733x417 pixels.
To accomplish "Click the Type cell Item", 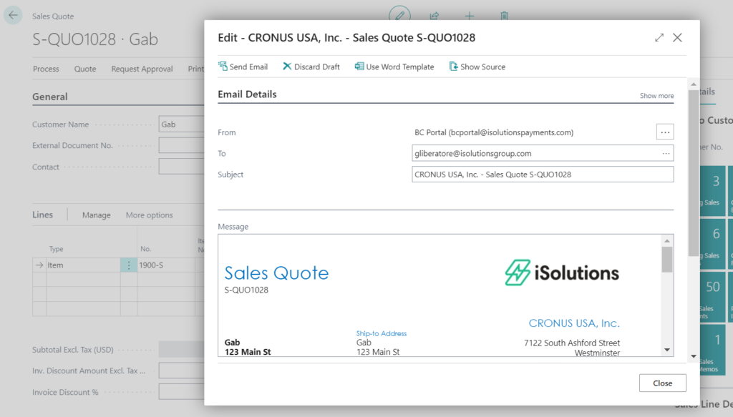I will pyautogui.click(x=83, y=265).
